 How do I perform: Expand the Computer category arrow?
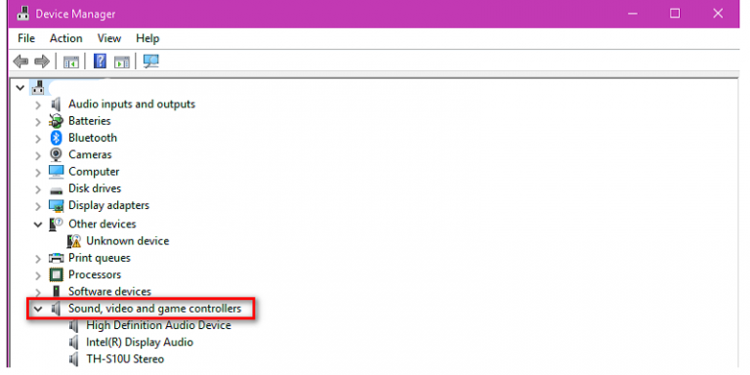pos(38,172)
